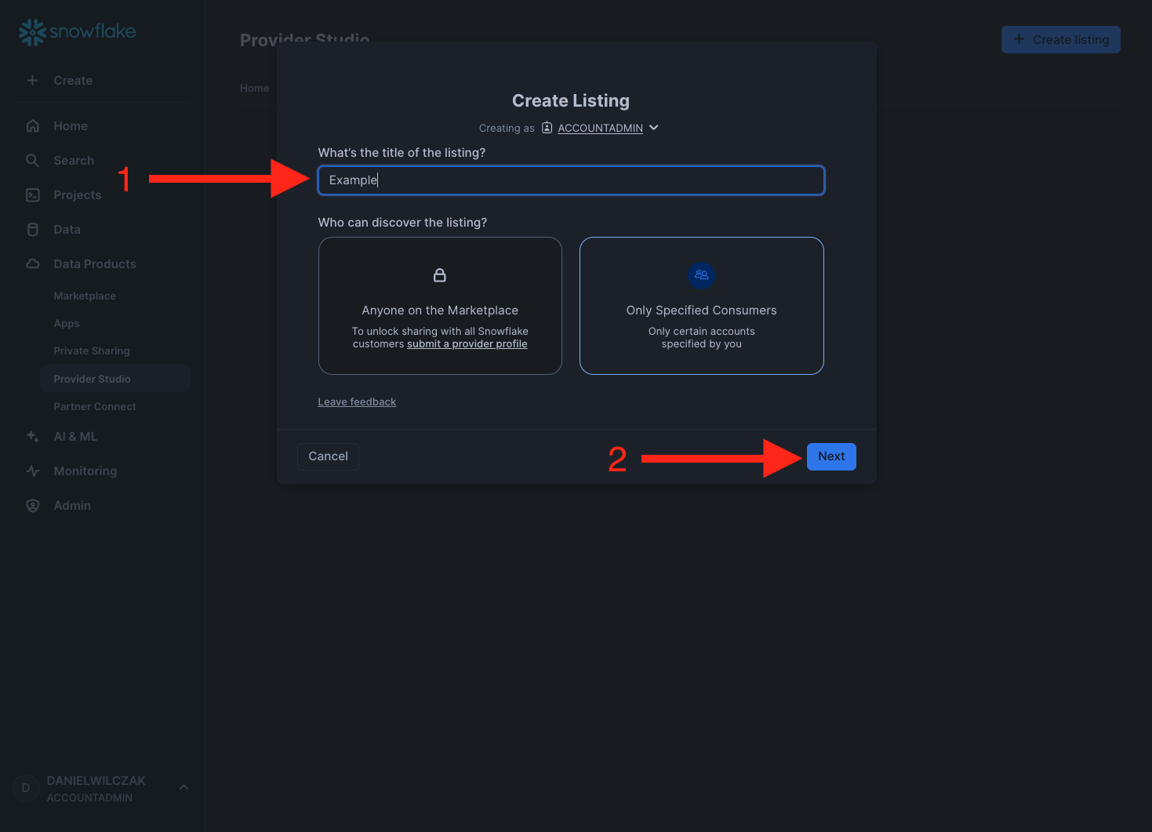Click the Admin shield icon

coord(33,506)
